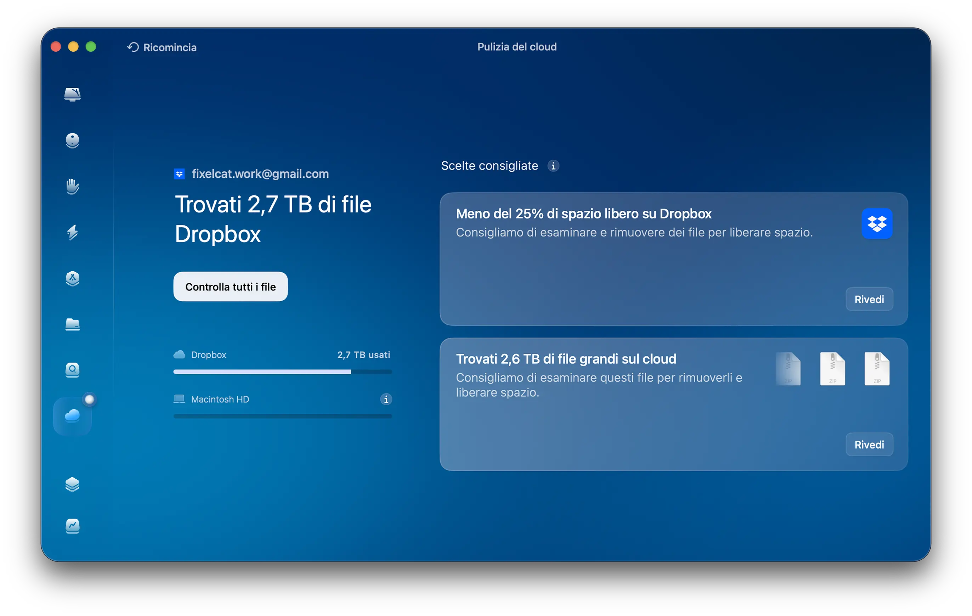Open the chart menu sidebar icon
The width and height of the screenshot is (972, 616).
(x=72, y=526)
